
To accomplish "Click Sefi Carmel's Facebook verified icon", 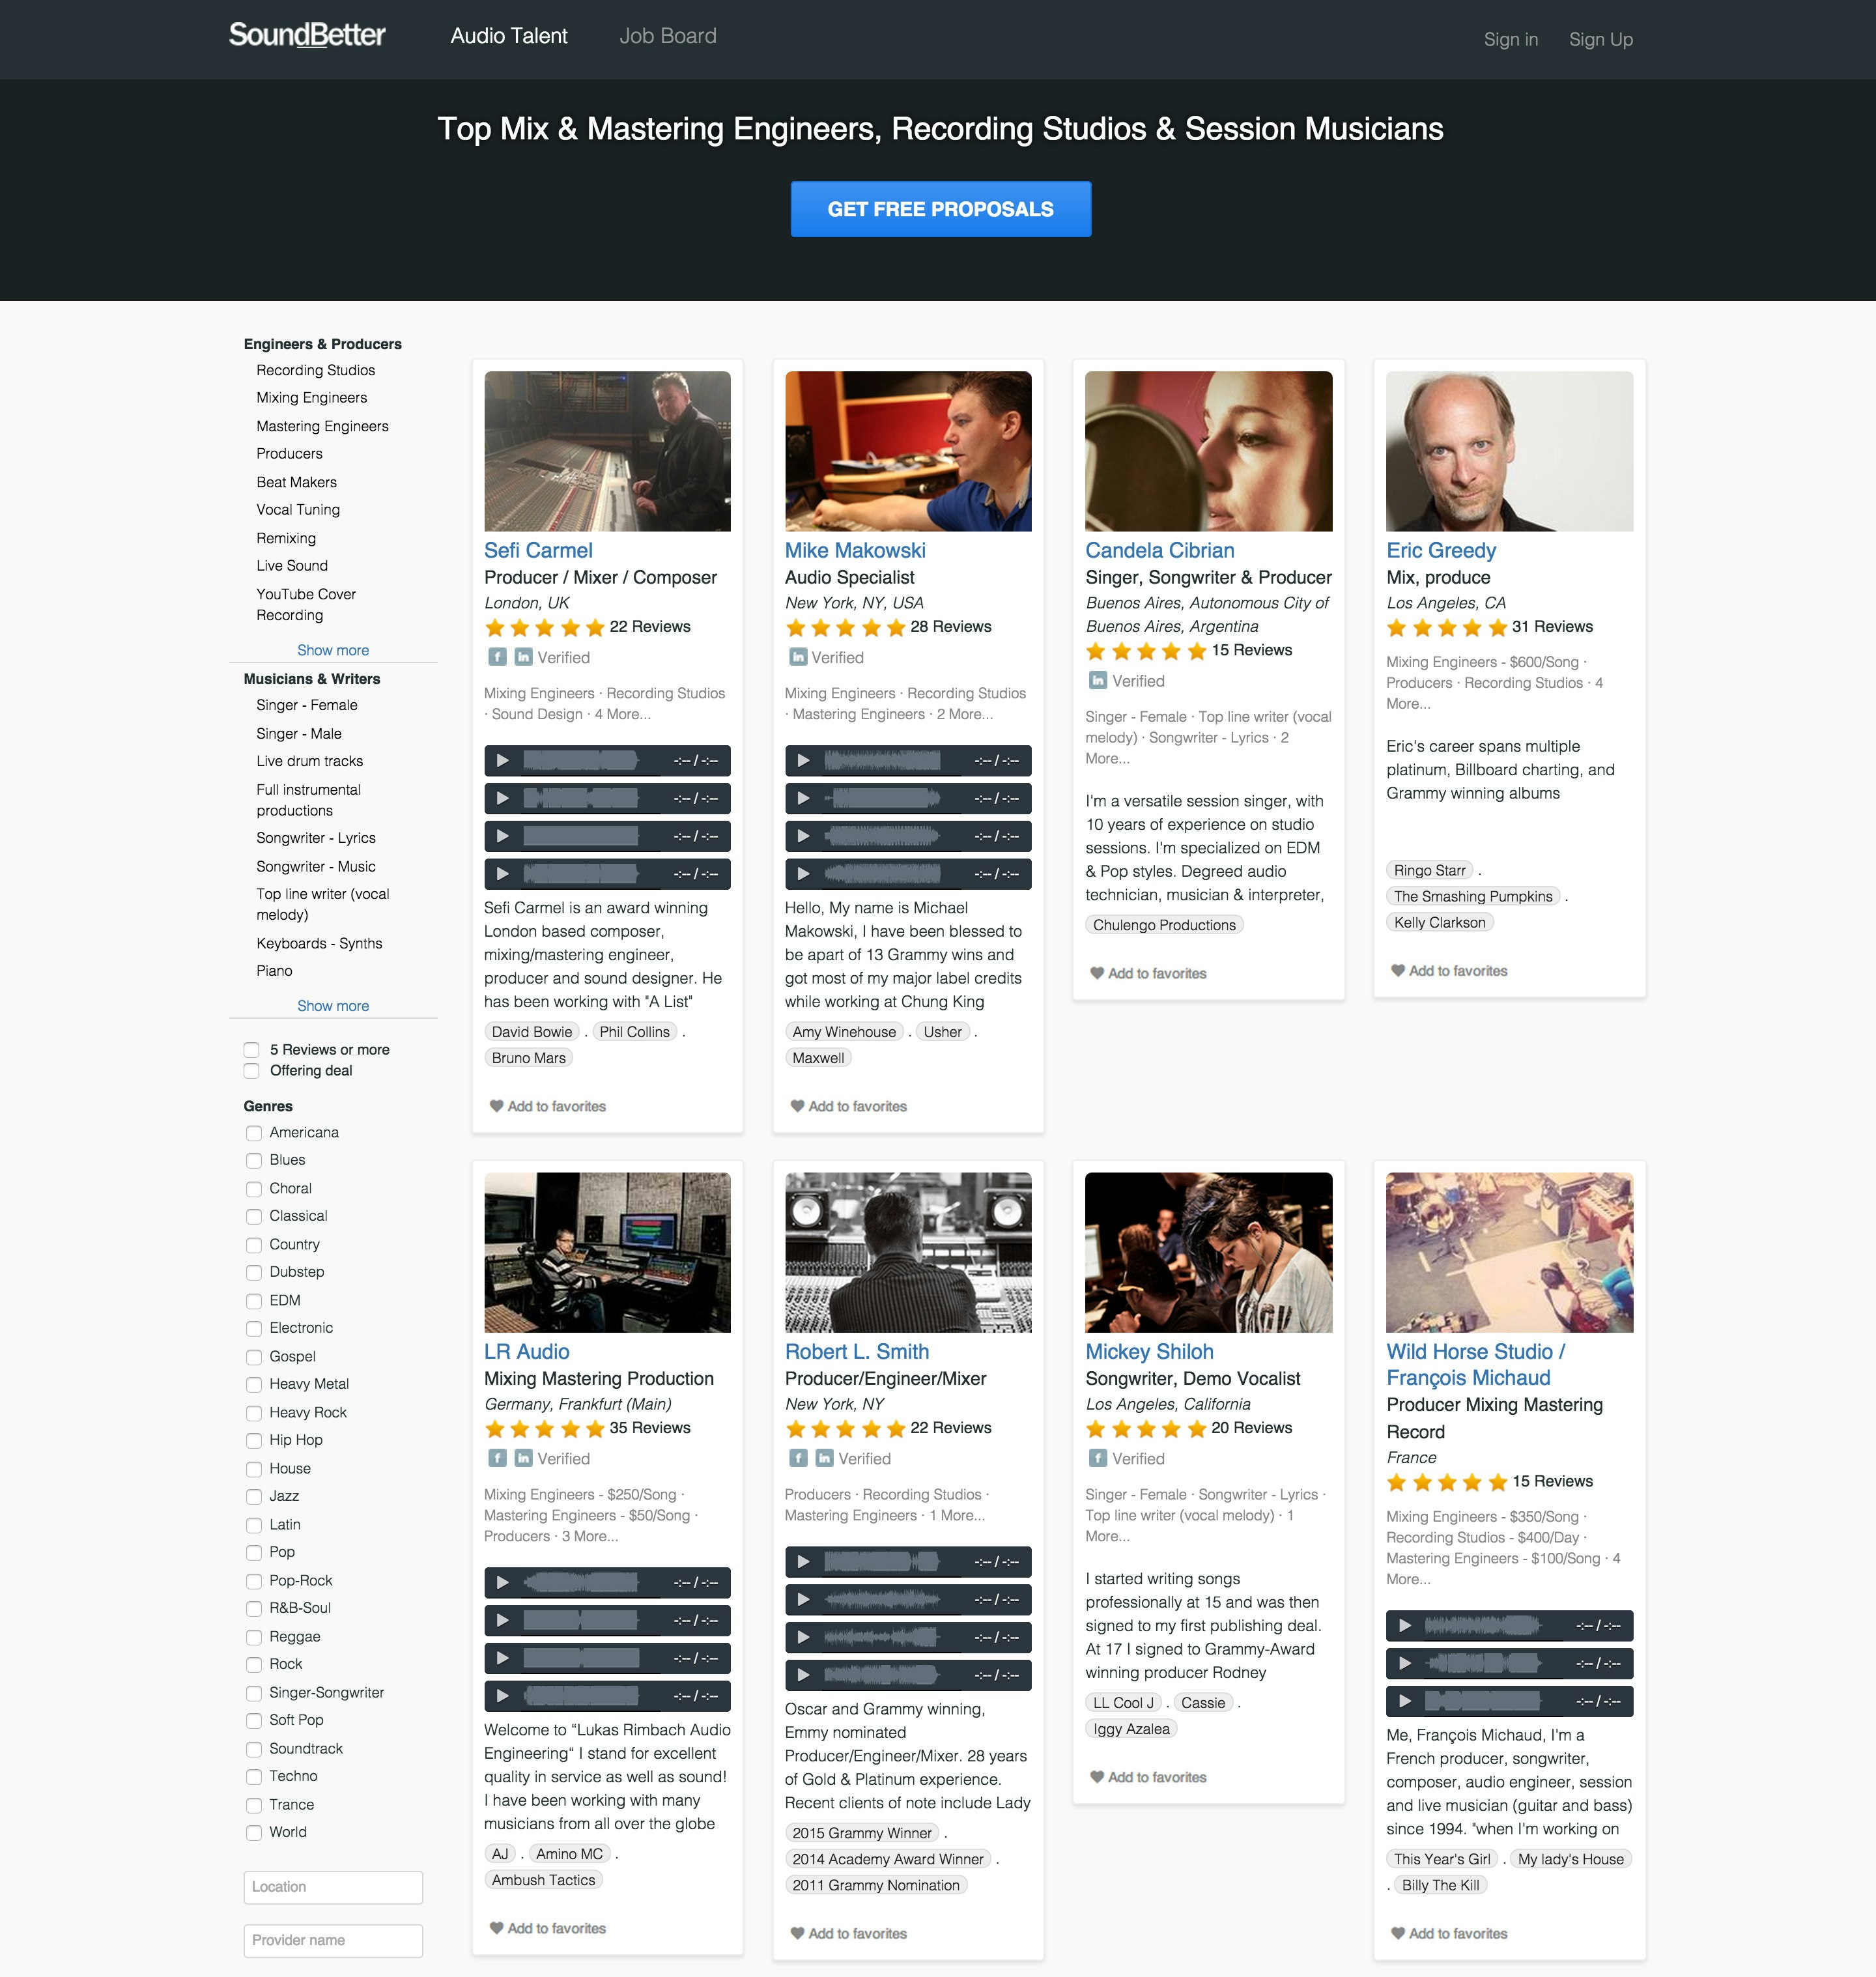I will (x=496, y=657).
